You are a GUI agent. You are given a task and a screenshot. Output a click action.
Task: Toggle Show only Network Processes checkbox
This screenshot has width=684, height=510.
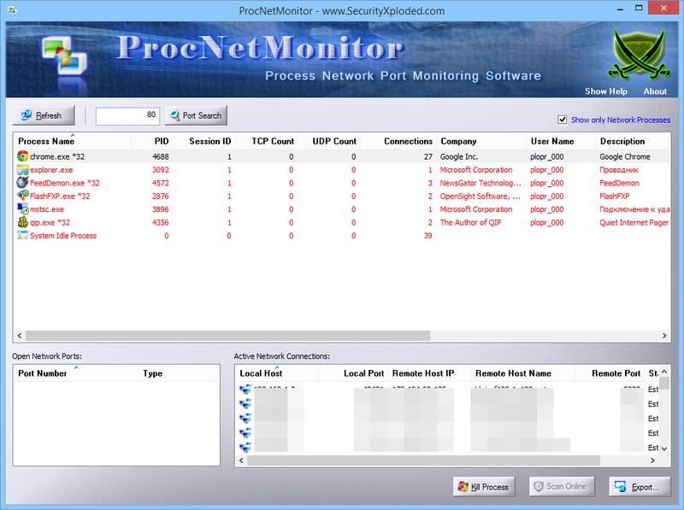pyautogui.click(x=563, y=120)
